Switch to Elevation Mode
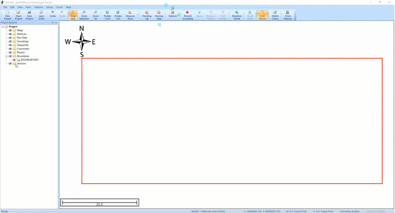 (237, 15)
